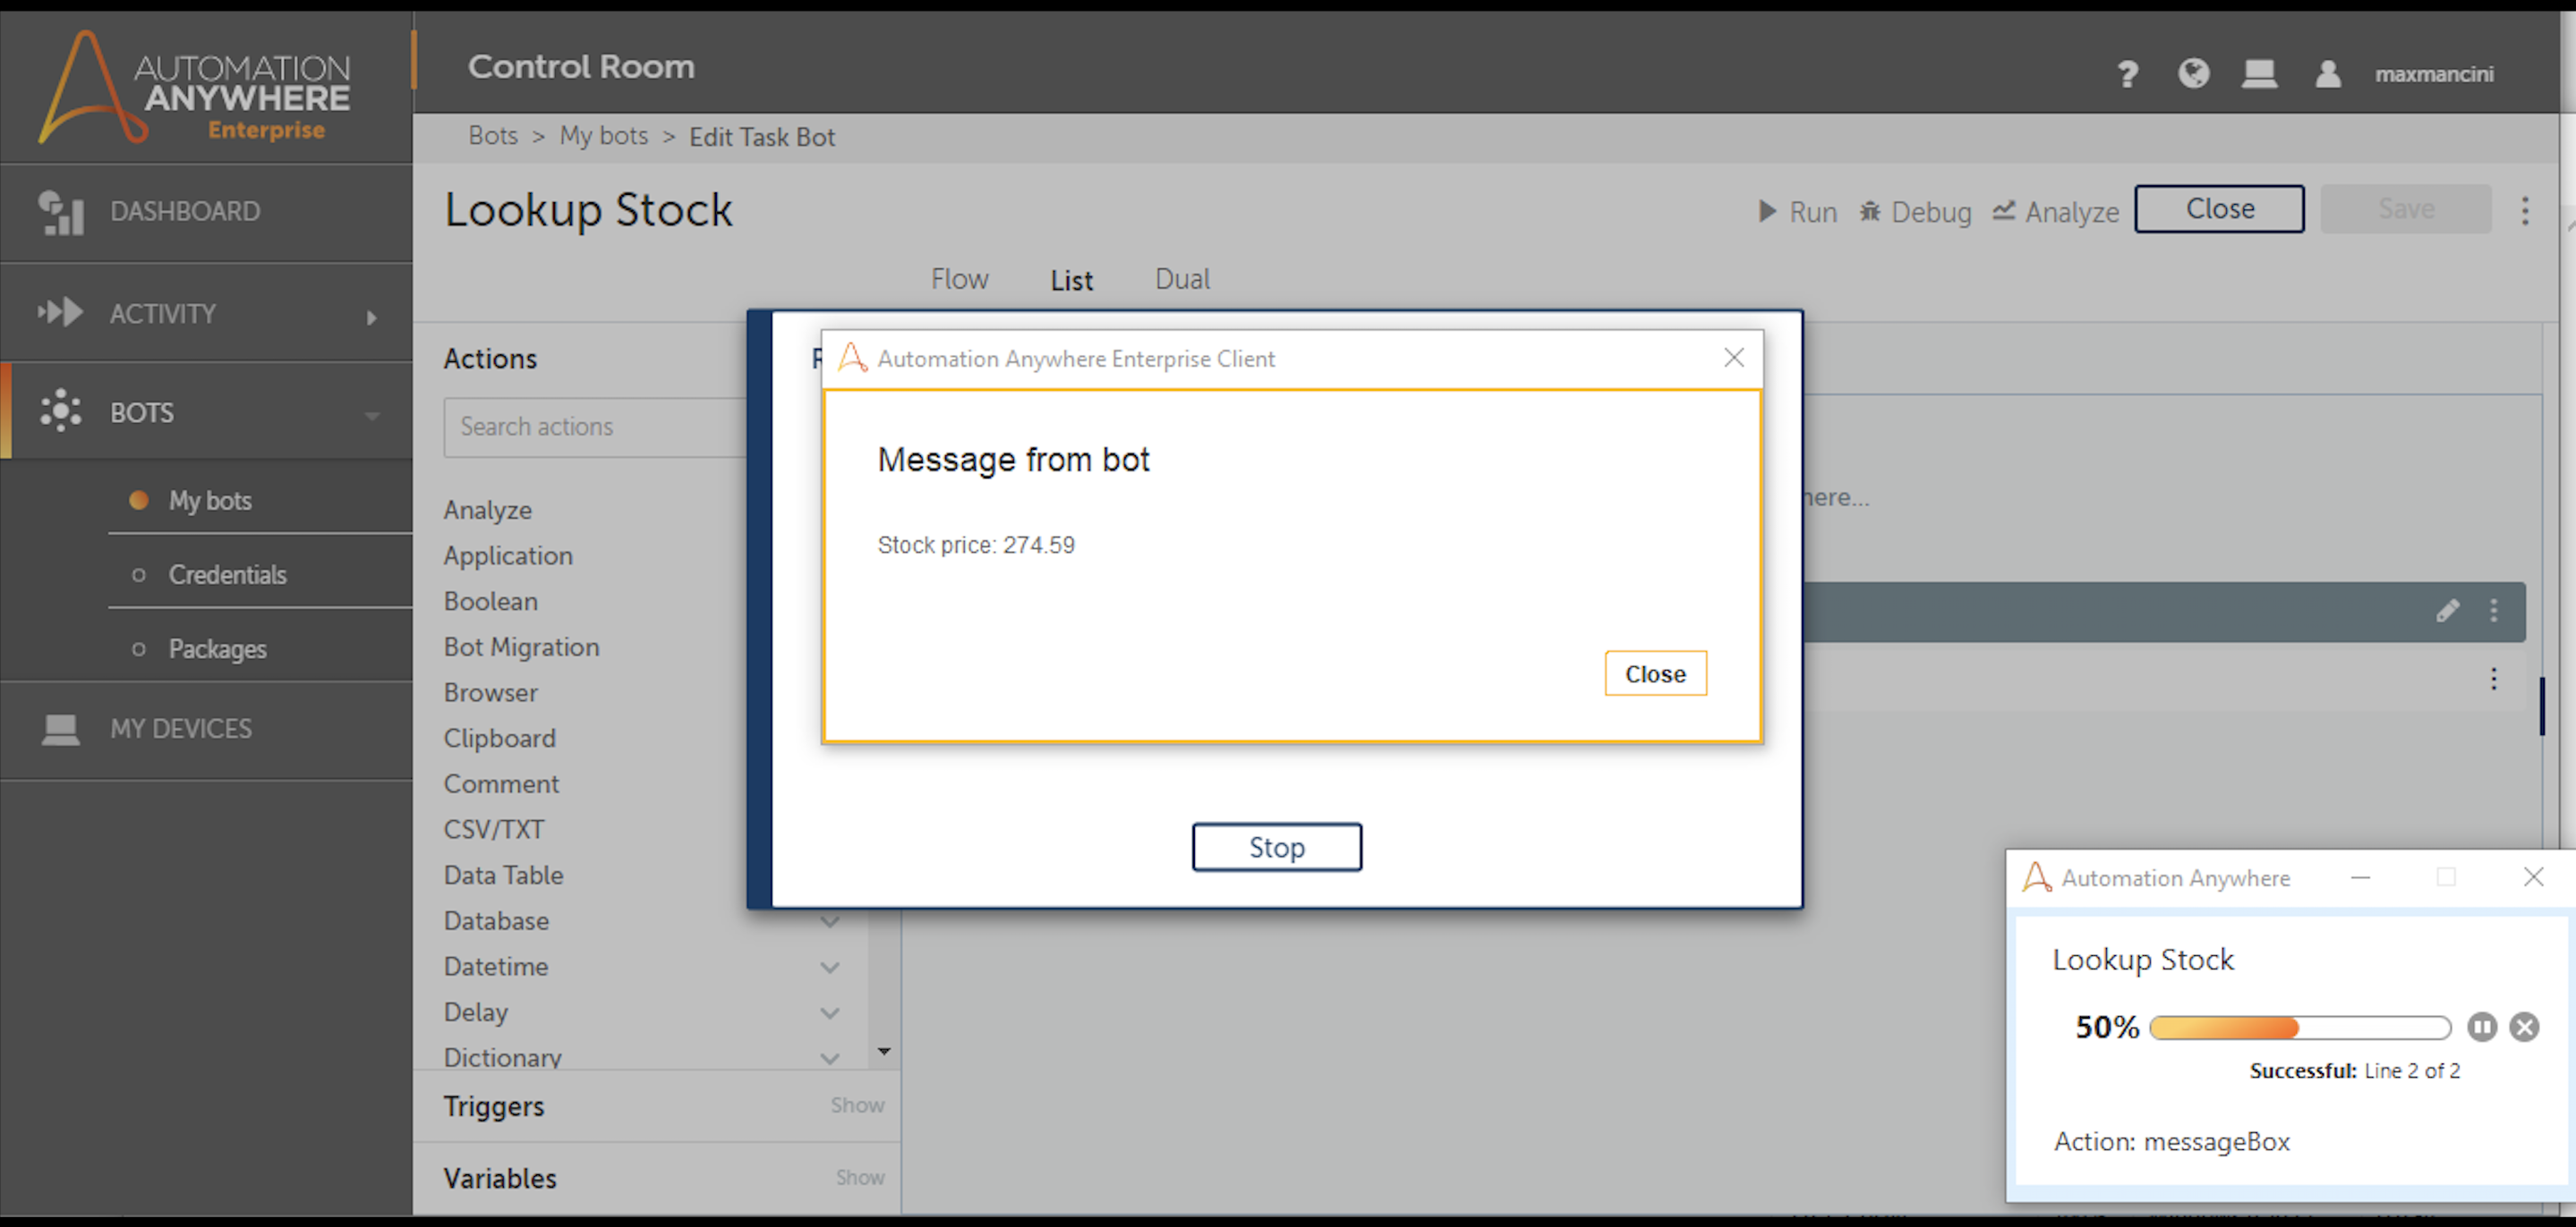The image size is (2576, 1227).
Task: Click the help question mark icon
Action: tap(2127, 74)
